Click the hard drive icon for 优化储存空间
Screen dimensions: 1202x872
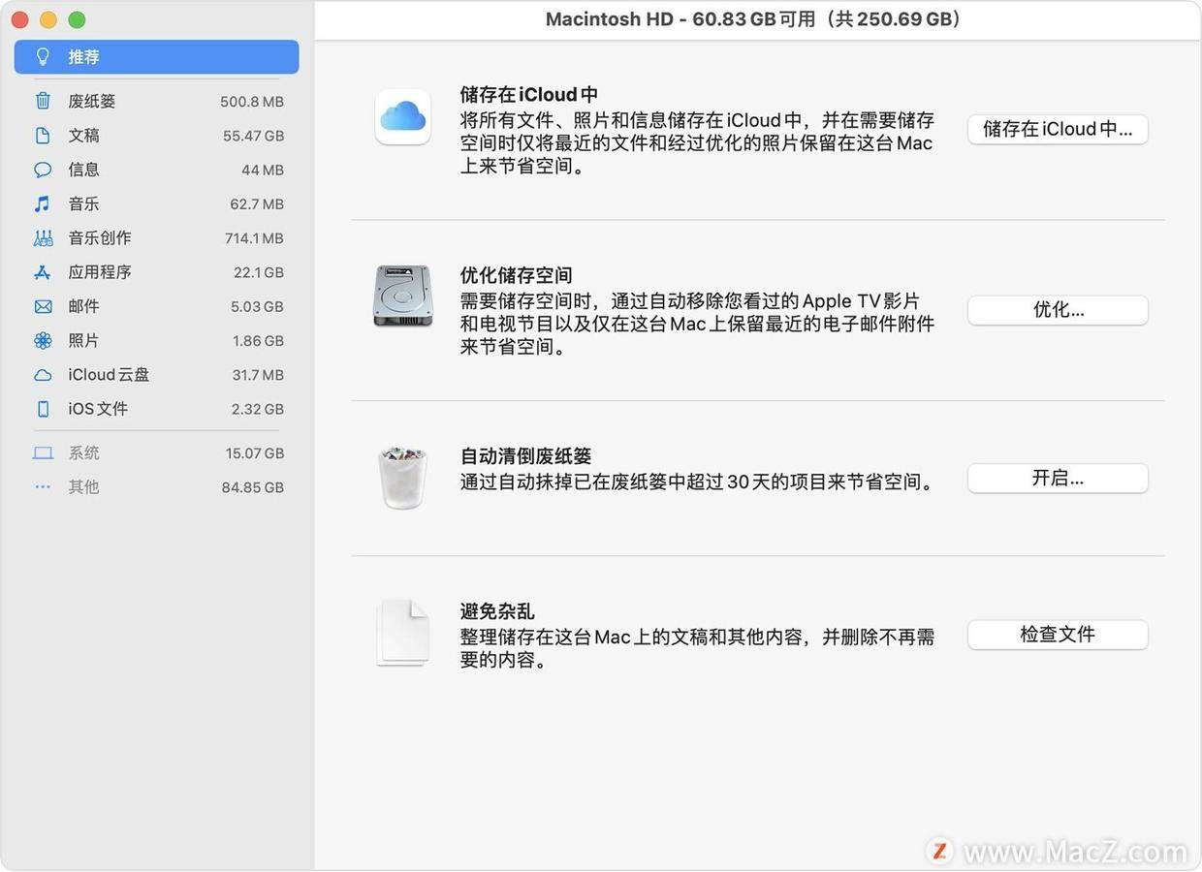[x=403, y=296]
